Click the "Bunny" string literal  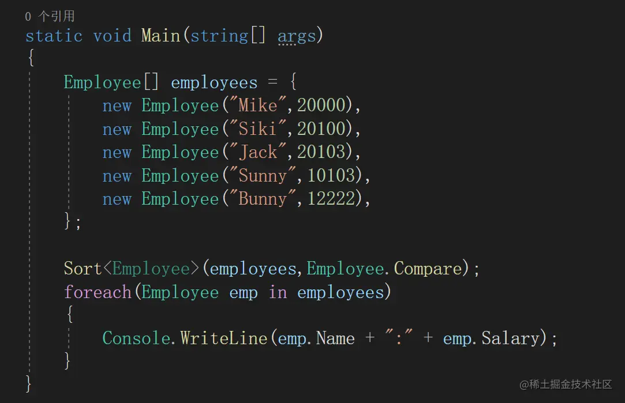coord(262,199)
